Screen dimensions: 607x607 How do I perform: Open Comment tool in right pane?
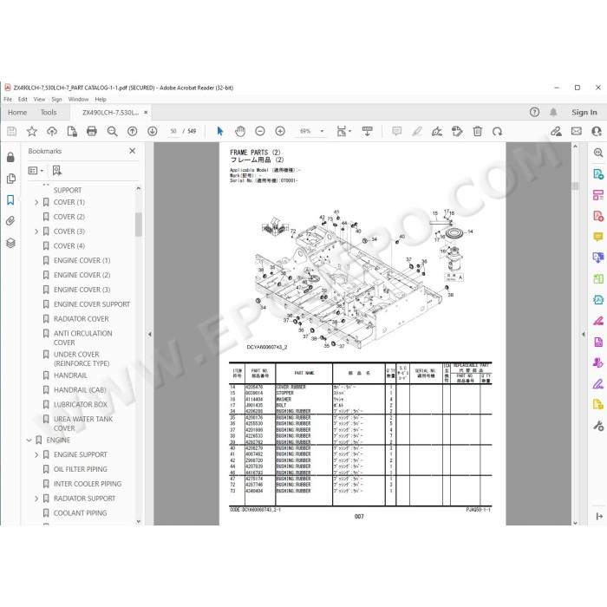pyautogui.click(x=598, y=237)
